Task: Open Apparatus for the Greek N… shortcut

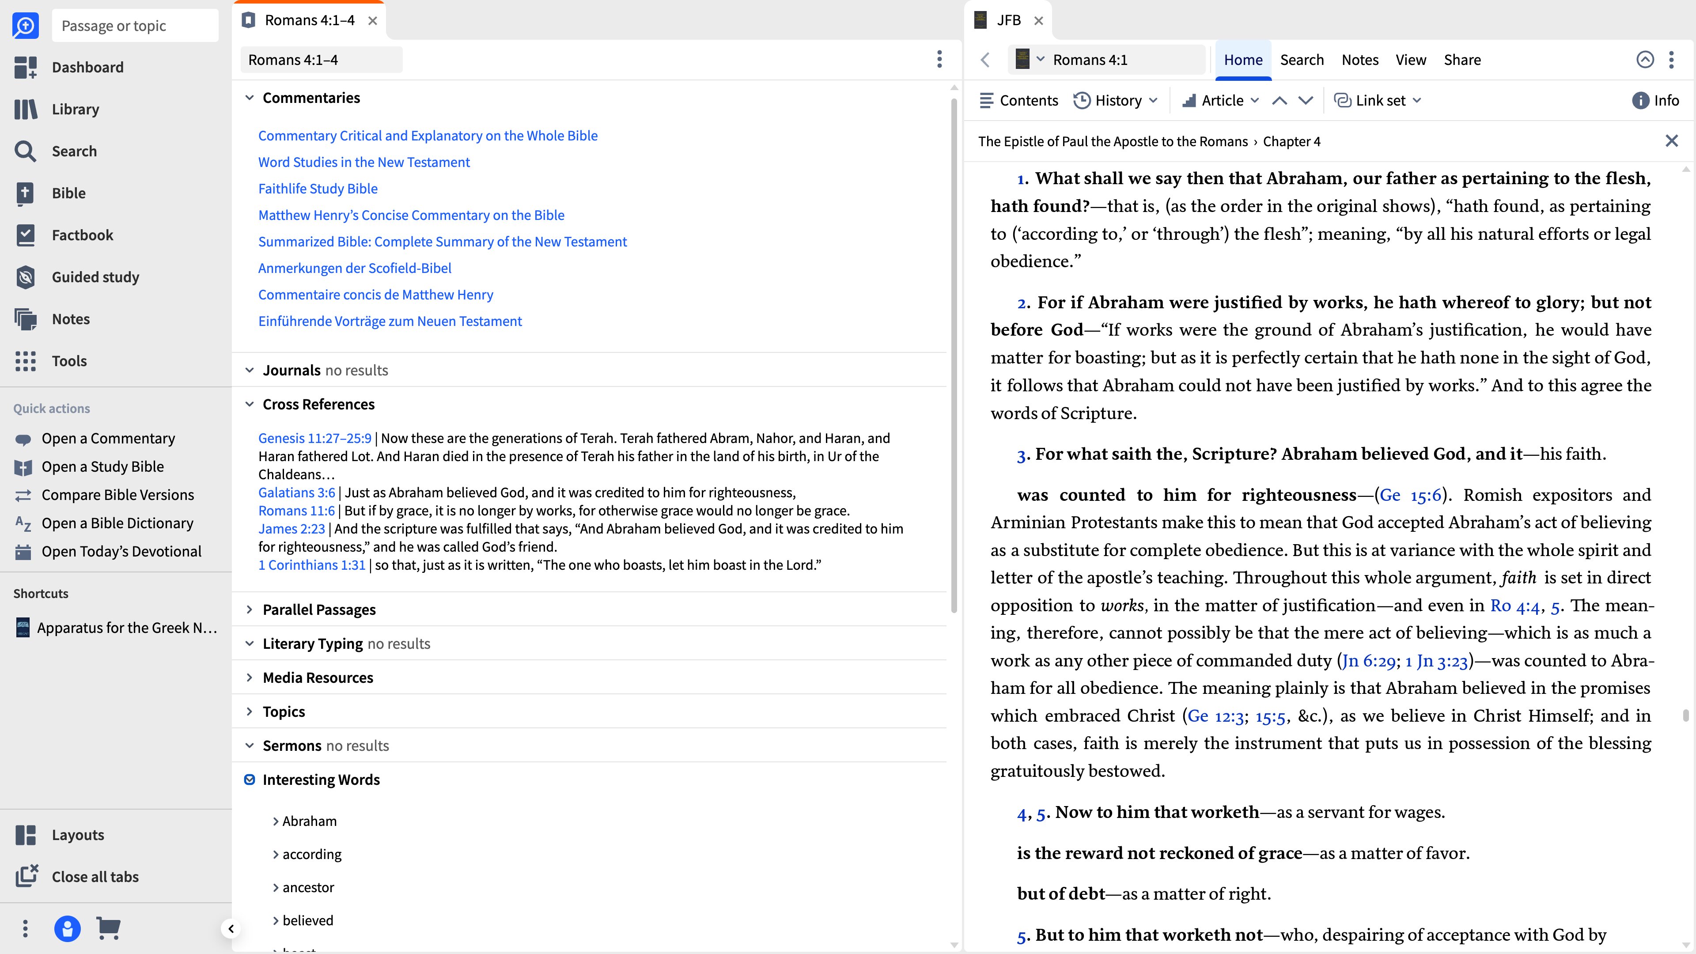Action: [x=116, y=628]
